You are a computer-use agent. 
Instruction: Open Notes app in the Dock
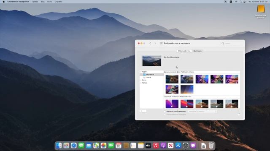pos(141,146)
